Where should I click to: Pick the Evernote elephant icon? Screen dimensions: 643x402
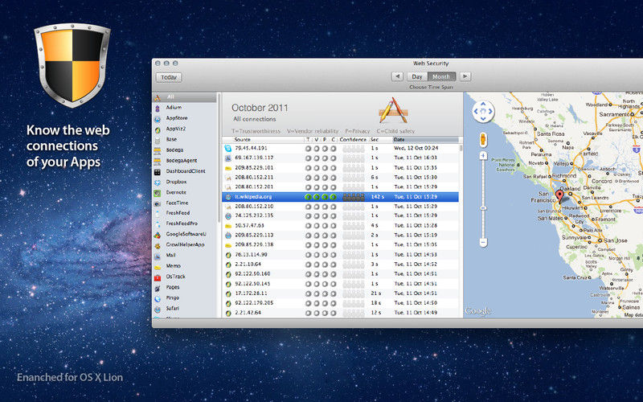point(158,193)
